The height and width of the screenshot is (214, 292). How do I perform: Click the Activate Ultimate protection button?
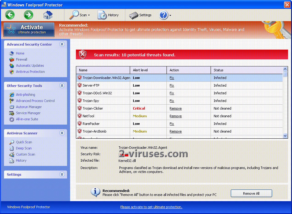pyautogui.click(x=29, y=30)
